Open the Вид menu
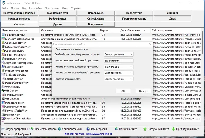 tap(24, 8)
